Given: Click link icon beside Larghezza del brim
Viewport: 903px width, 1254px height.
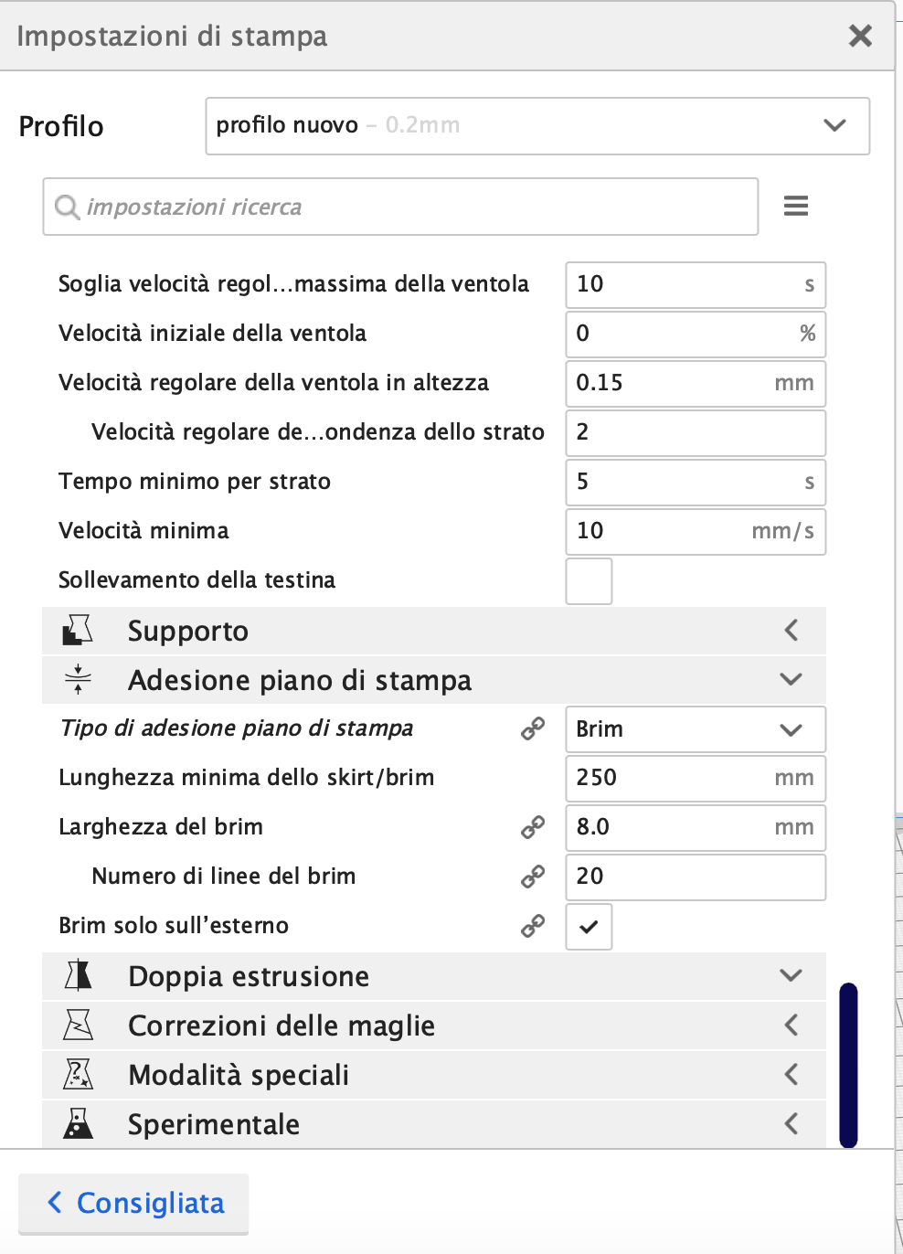Looking at the screenshot, I should (x=533, y=827).
